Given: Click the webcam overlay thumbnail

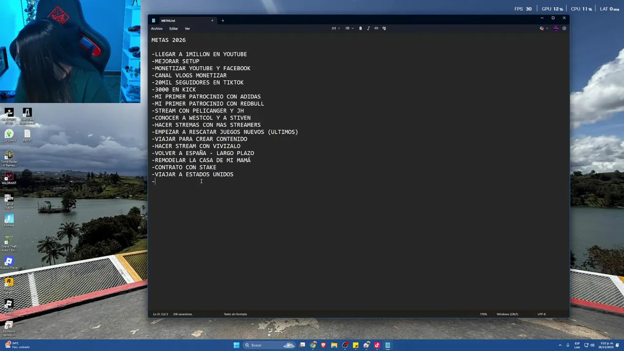Looking at the screenshot, I should [x=70, y=51].
